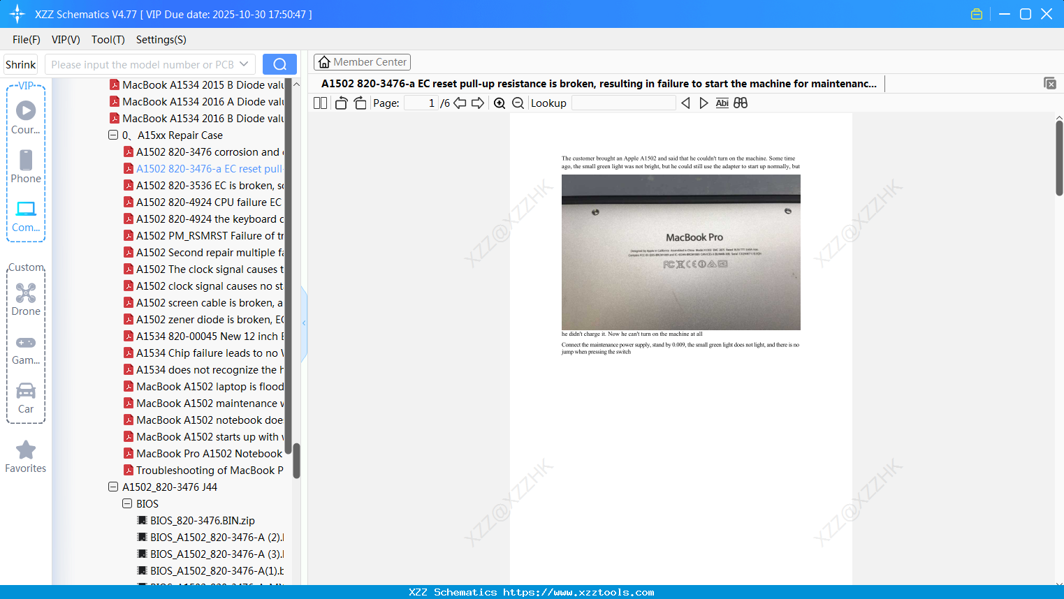This screenshot has height=599, width=1064.
Task: Click the Lookup text field
Action: (x=624, y=103)
